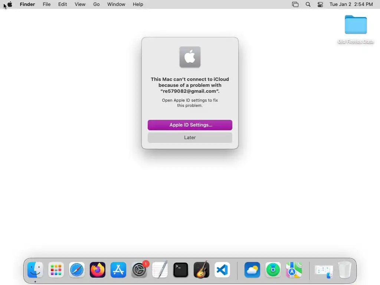Click the Stage Manager menu bar icon
The height and width of the screenshot is (285, 380).
(295, 4)
